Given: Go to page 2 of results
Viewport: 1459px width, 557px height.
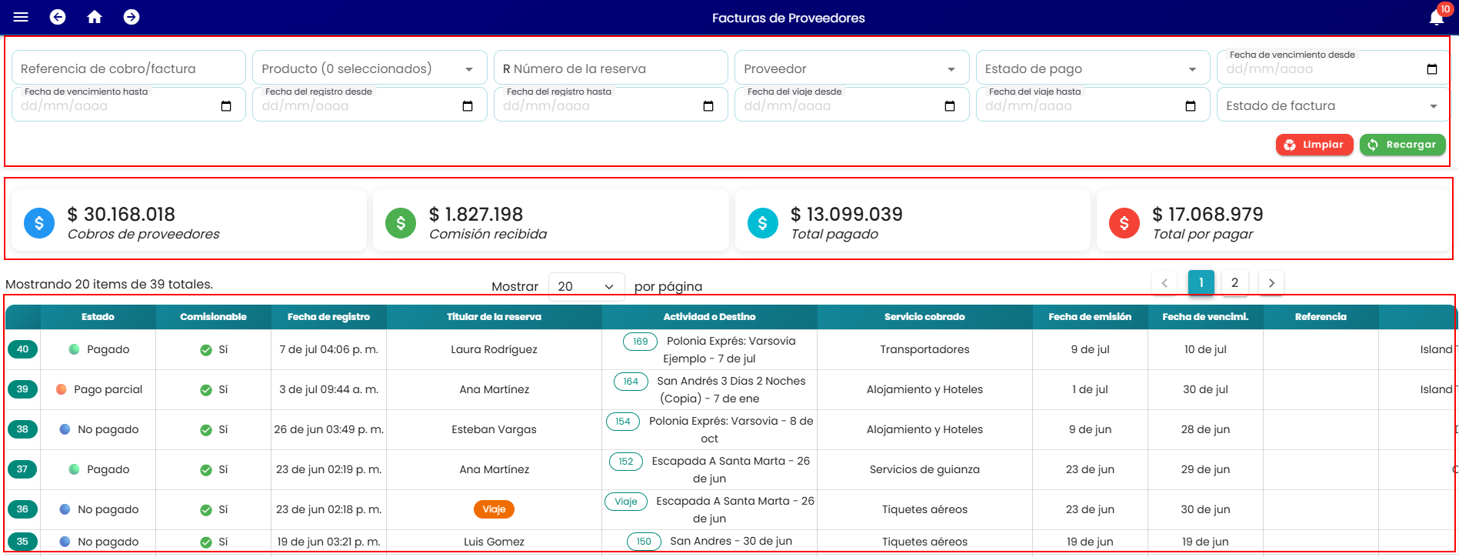Looking at the screenshot, I should point(1234,282).
